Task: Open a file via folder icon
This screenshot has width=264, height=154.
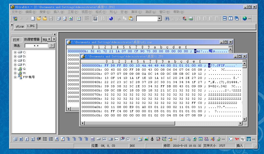Action: pyautogui.click(x=39, y=18)
